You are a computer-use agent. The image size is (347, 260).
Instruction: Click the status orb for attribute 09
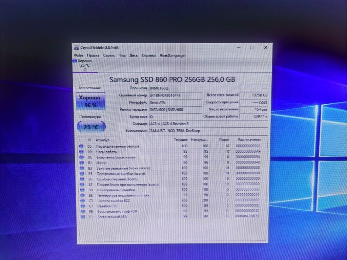click(81, 152)
